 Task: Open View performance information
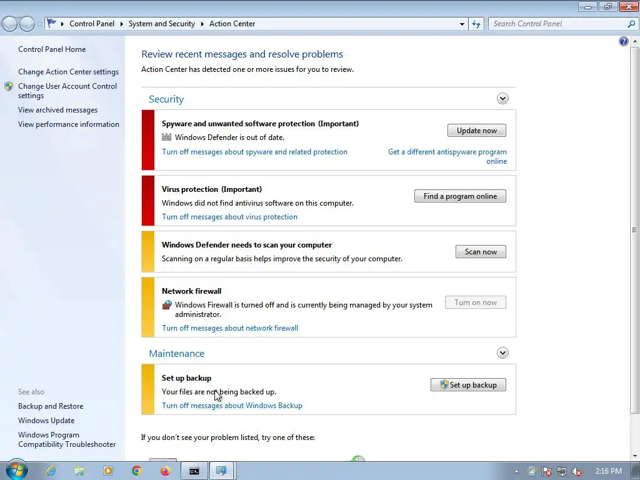pyautogui.click(x=69, y=124)
